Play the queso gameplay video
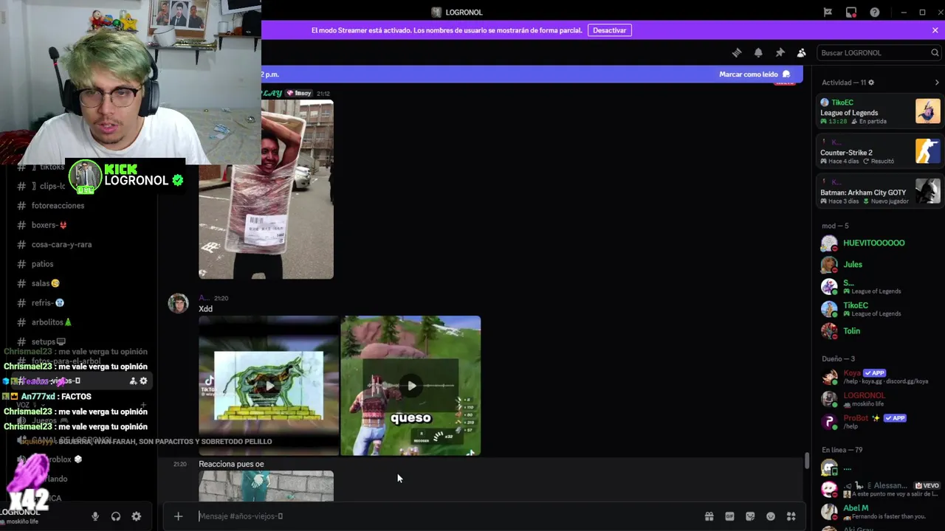This screenshot has height=531, width=945. point(411,386)
